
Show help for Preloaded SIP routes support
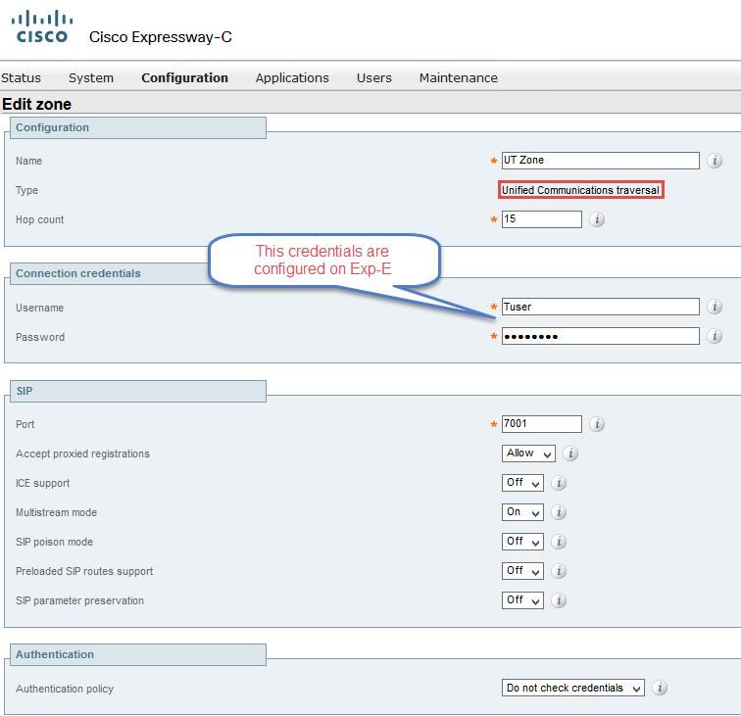(559, 571)
